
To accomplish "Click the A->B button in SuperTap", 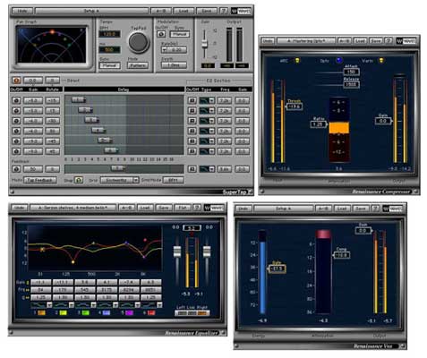I will pyautogui.click(x=161, y=11).
